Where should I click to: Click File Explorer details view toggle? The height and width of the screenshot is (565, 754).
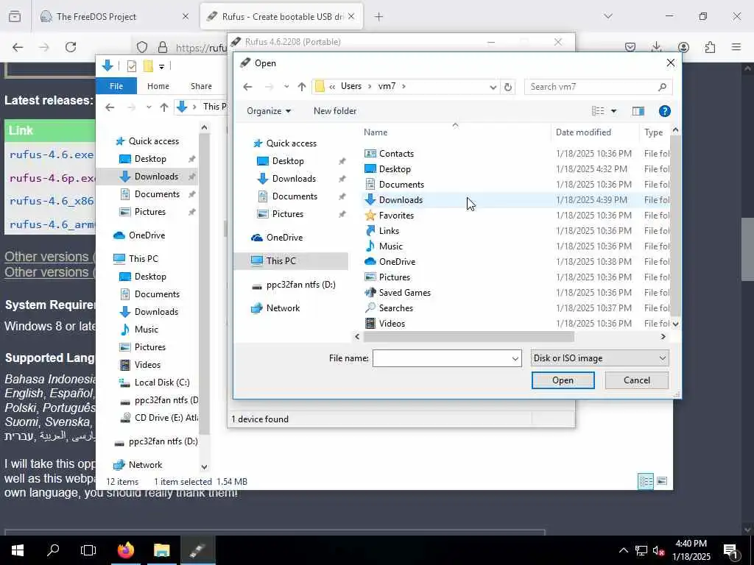[x=646, y=481]
